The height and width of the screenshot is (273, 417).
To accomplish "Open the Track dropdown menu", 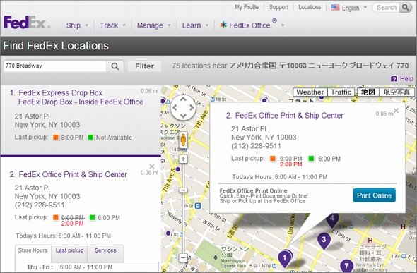I will 112,25.
